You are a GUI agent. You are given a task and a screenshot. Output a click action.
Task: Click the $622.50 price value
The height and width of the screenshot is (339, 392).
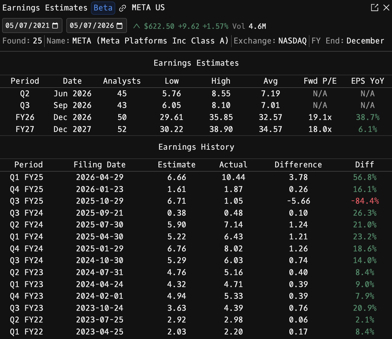[159, 26]
